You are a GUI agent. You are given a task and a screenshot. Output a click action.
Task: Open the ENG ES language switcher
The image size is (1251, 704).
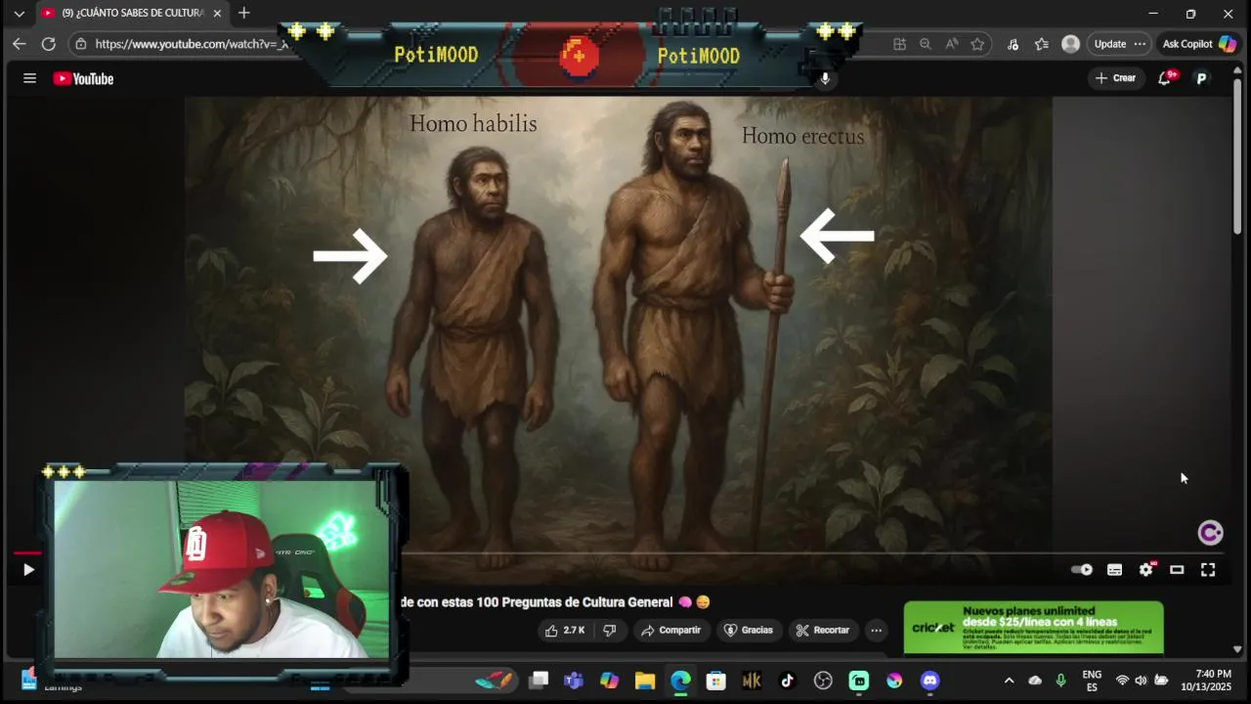click(1092, 681)
